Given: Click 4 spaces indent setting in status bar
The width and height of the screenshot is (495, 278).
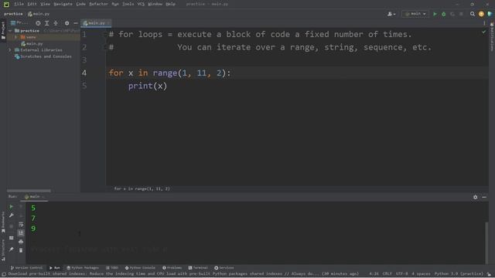Looking at the screenshot, I should pos(421,274).
